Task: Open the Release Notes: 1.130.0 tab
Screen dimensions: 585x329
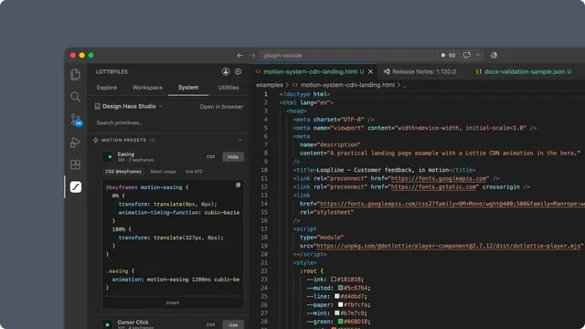Action: (424, 71)
